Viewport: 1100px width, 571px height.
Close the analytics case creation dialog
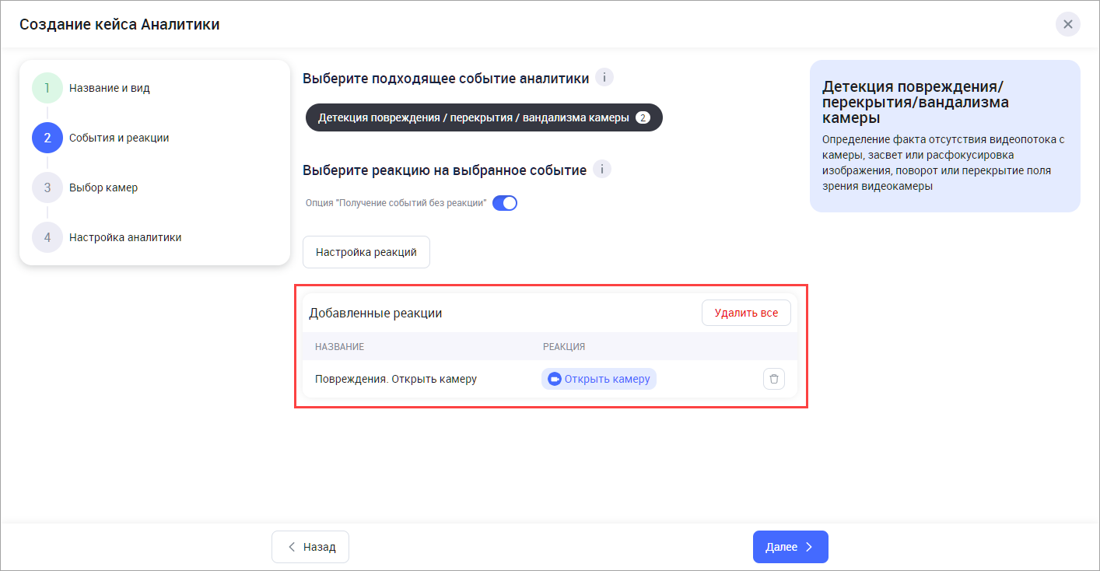[x=1067, y=24]
